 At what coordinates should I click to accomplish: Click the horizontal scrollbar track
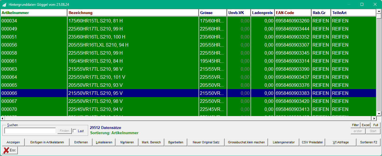click(x=188, y=118)
